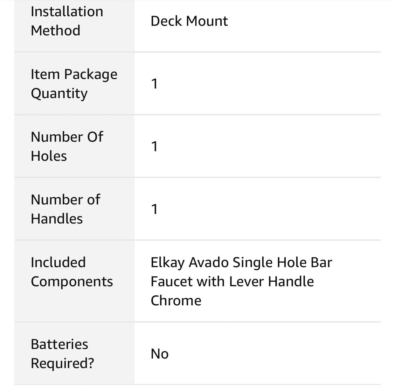Click the word Components in the label column
The image size is (395, 391).
tap(72, 282)
